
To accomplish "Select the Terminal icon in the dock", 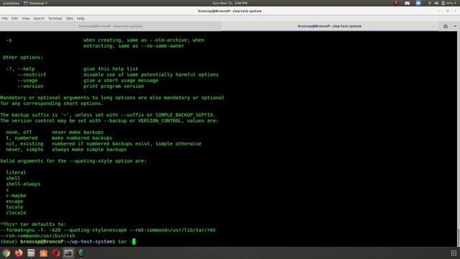I will pyautogui.click(x=69, y=253).
